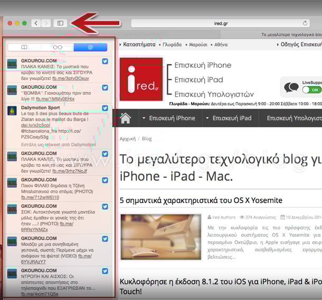Select the Shared Links @ tab
Screen dimensions: 322x300
point(90,48)
